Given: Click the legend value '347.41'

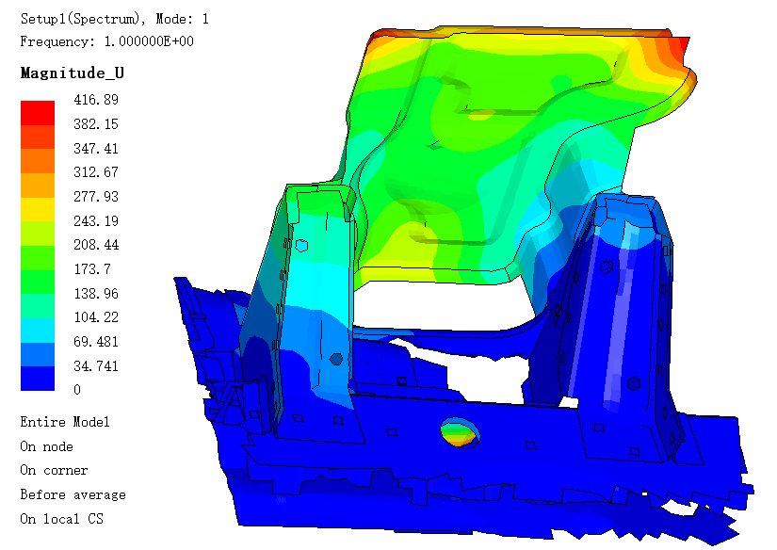Looking at the screenshot, I should [x=96, y=148].
